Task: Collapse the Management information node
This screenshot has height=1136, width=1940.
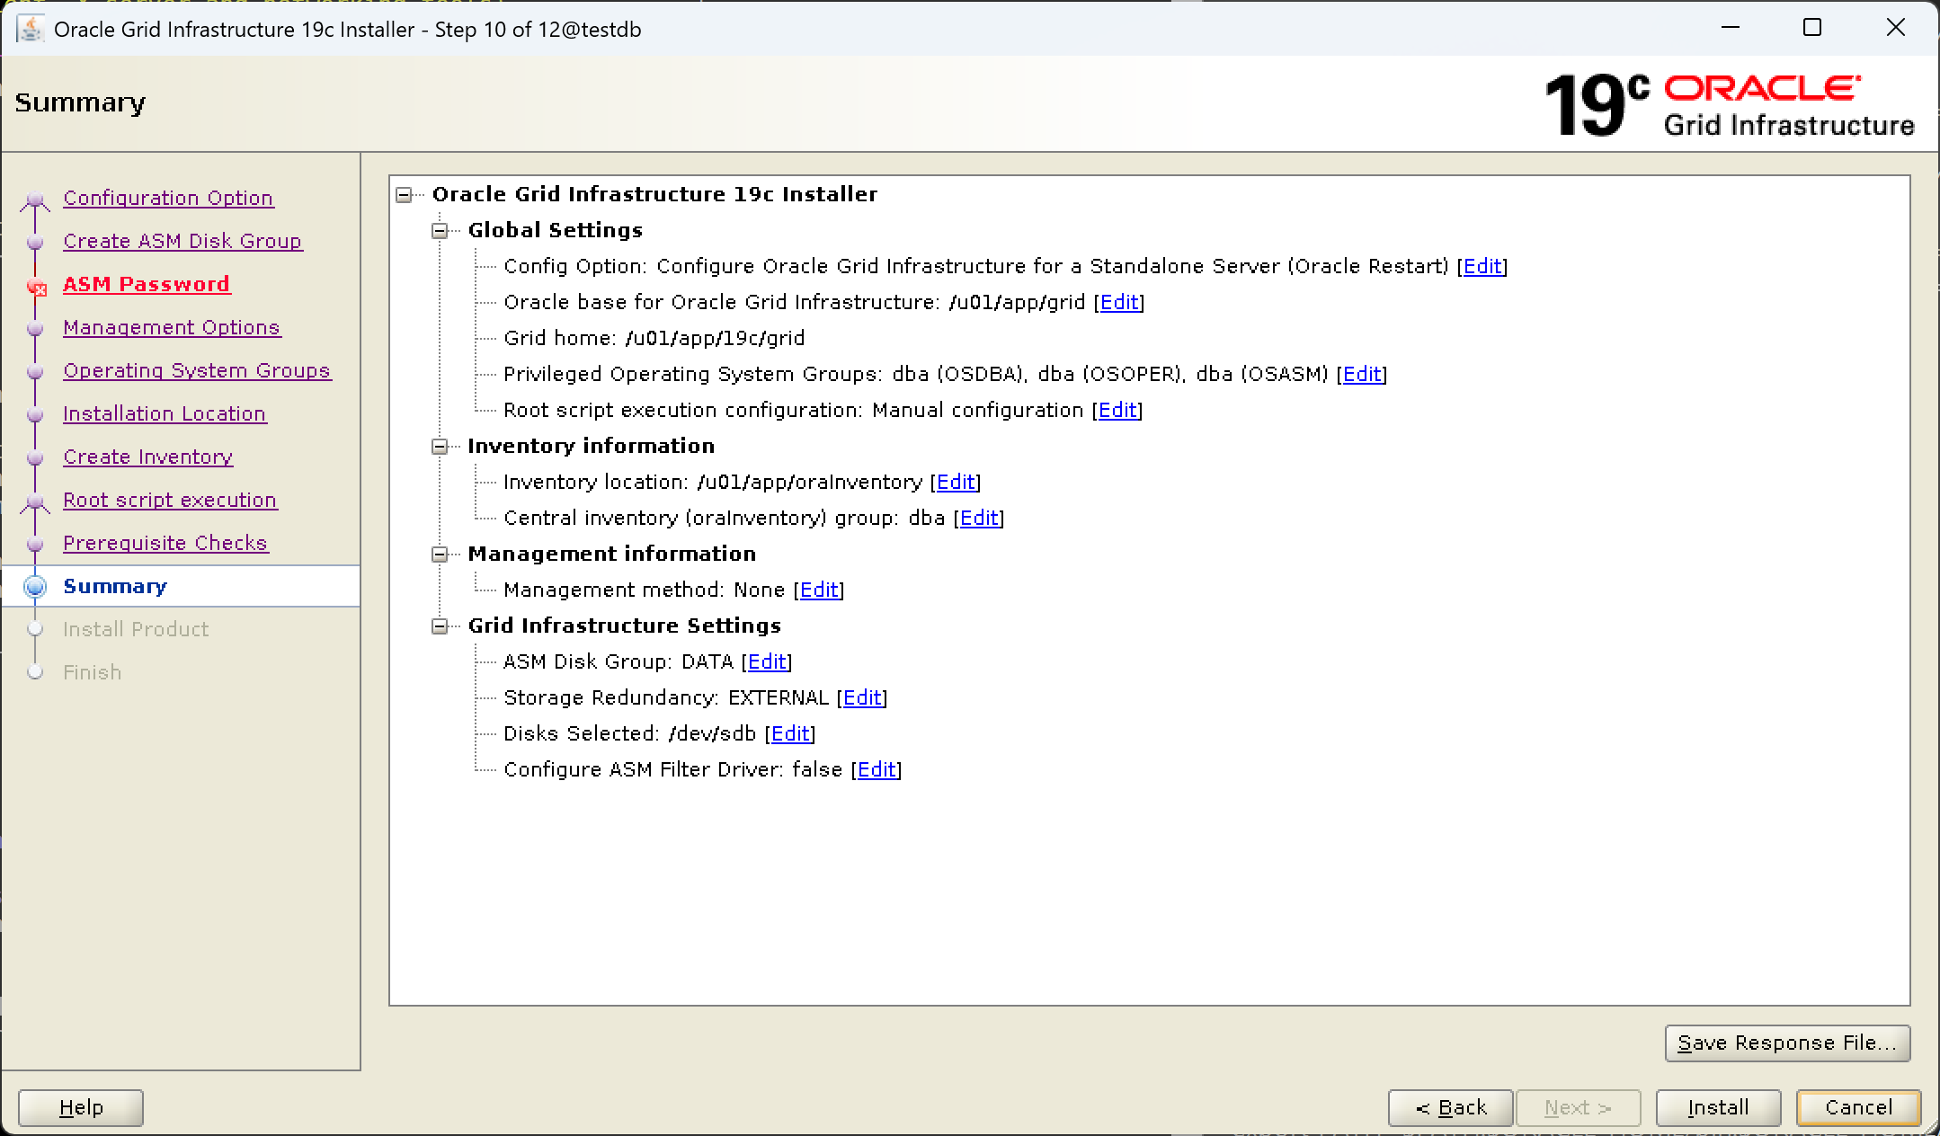Action: [x=440, y=555]
